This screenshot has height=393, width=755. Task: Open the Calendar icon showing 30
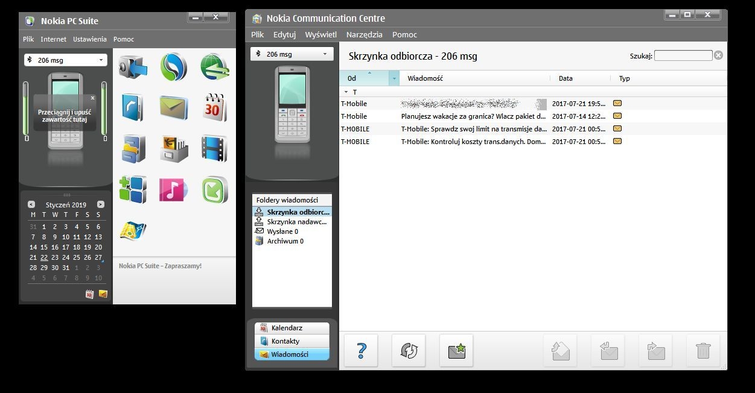214,108
